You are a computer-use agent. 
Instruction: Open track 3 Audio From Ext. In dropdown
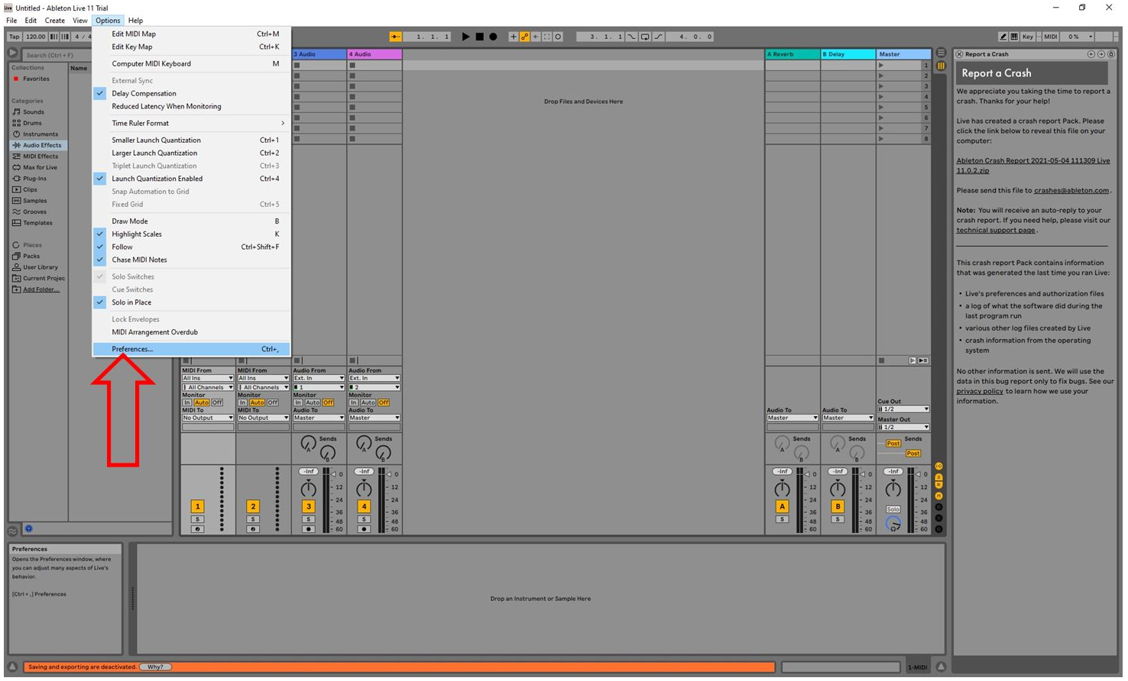click(319, 378)
